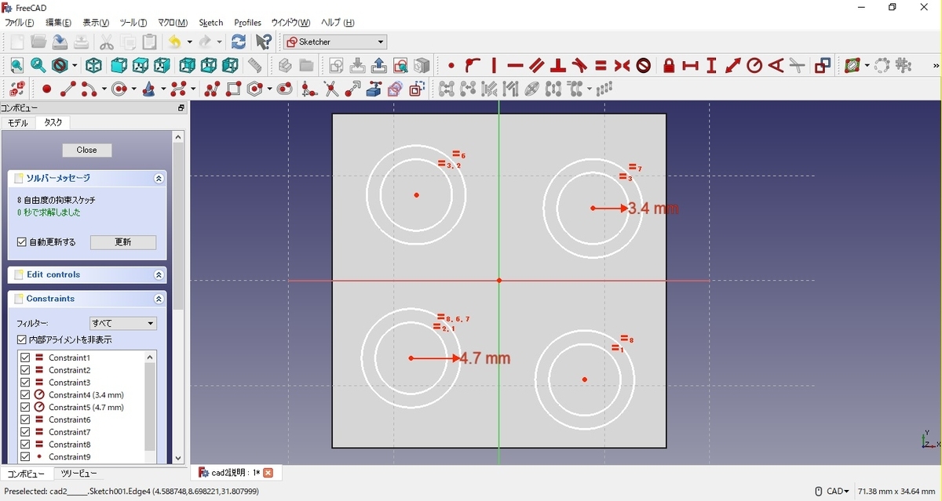Open the arc tool dropdown arrow

103,89
